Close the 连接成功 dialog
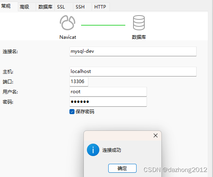 click(156, 135)
